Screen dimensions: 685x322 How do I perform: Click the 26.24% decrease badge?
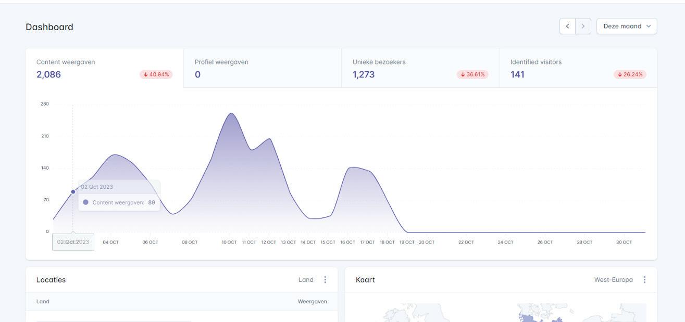[630, 74]
